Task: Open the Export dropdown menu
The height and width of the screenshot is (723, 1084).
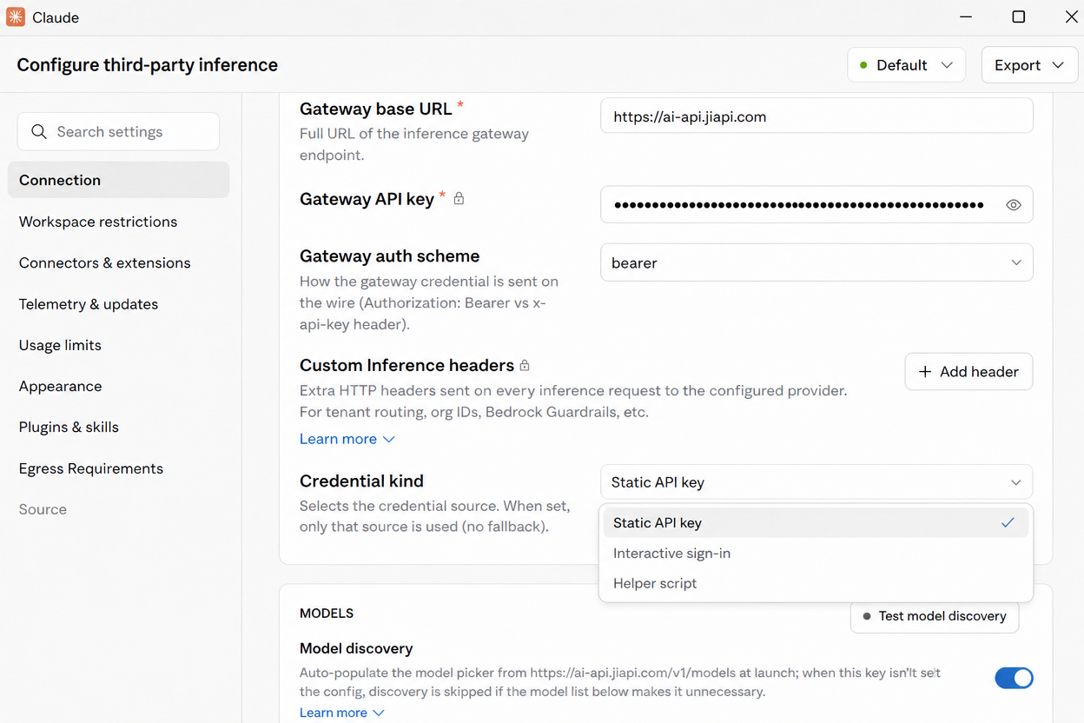Action: point(1029,65)
